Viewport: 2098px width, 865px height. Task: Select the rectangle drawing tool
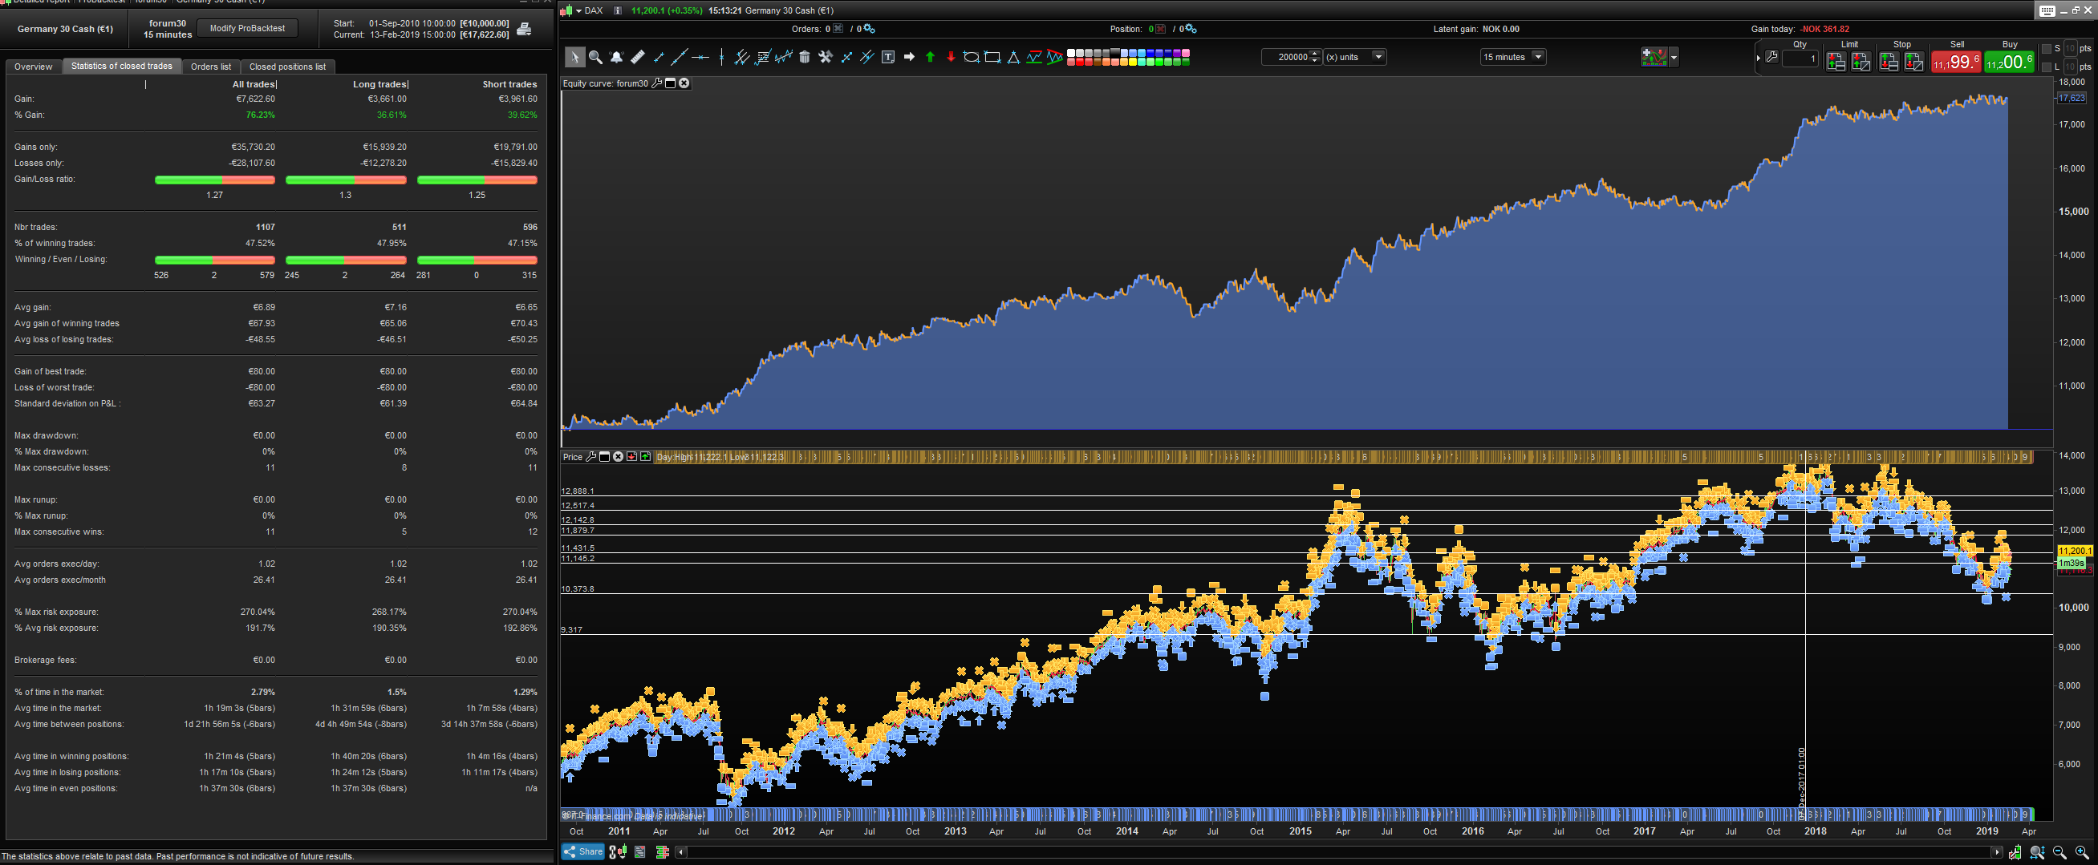click(992, 57)
